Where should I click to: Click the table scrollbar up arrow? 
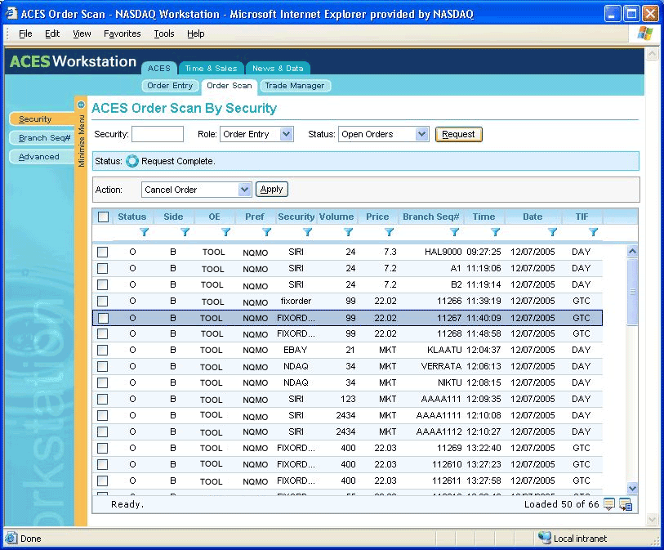[x=632, y=251]
